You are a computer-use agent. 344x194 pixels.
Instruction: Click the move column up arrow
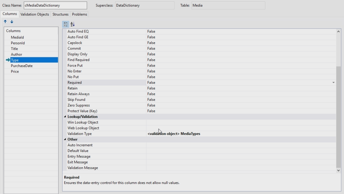[6, 22]
